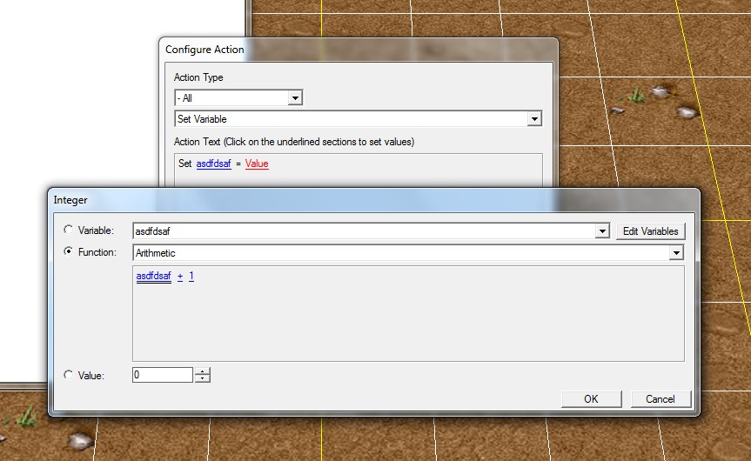Cancel the Integer dialog

[x=660, y=399]
